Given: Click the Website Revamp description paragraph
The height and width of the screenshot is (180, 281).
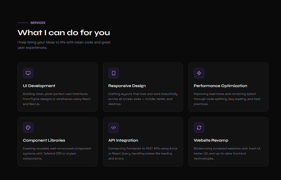Looking at the screenshot, I should (x=227, y=154).
